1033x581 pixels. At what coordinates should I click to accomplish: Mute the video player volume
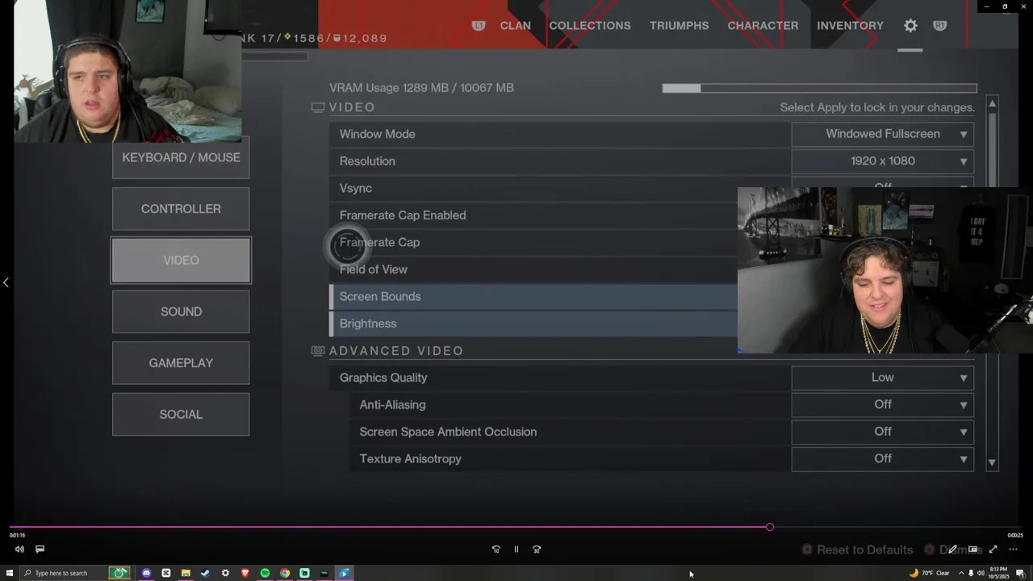tap(19, 550)
